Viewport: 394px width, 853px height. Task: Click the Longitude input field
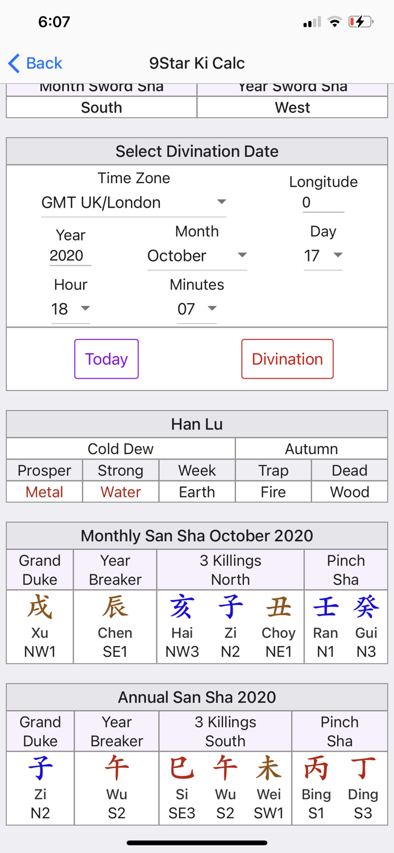tap(323, 202)
